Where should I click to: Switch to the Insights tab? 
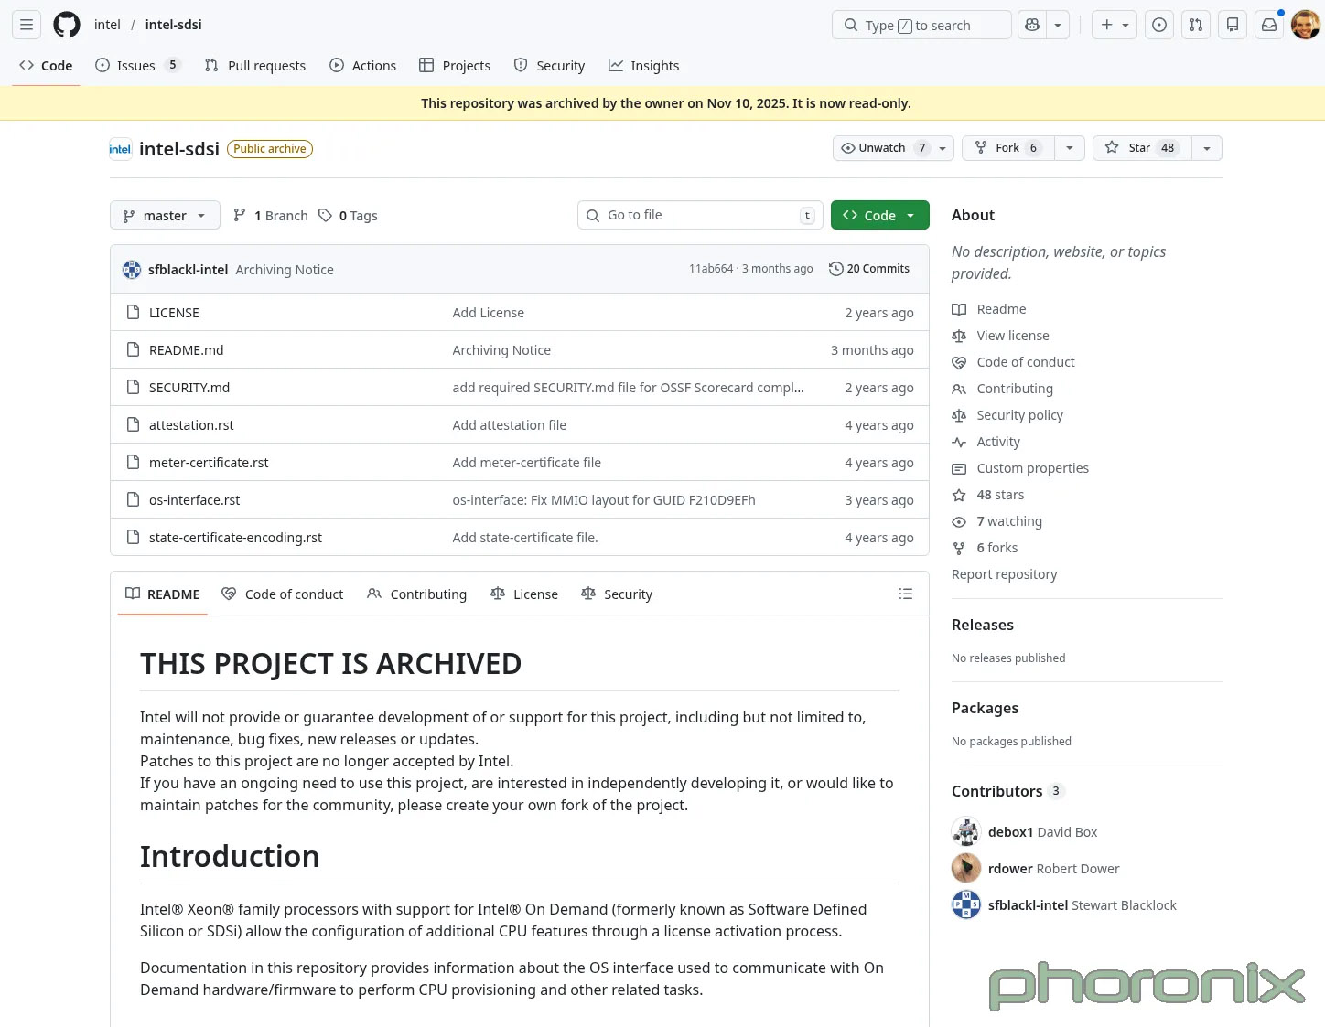(644, 66)
